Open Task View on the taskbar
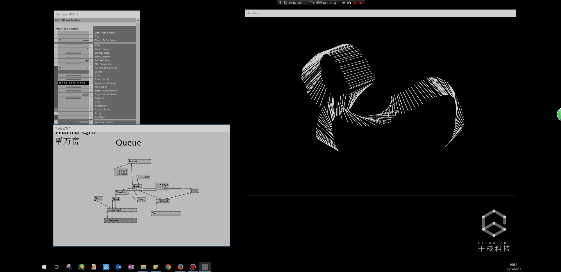The width and height of the screenshot is (561, 272). coord(56,267)
